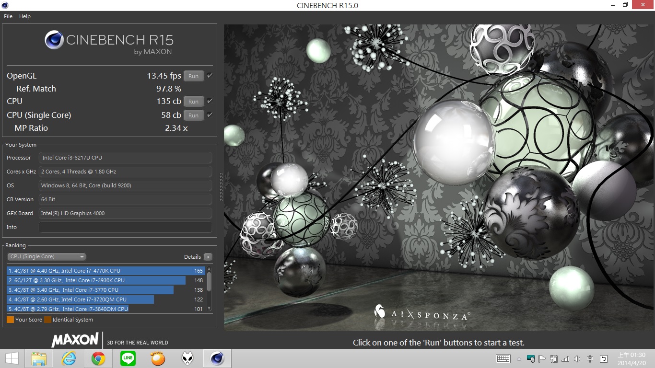Toggle the CPU (Single Core) checkbox
655x368 pixels.
coord(210,115)
